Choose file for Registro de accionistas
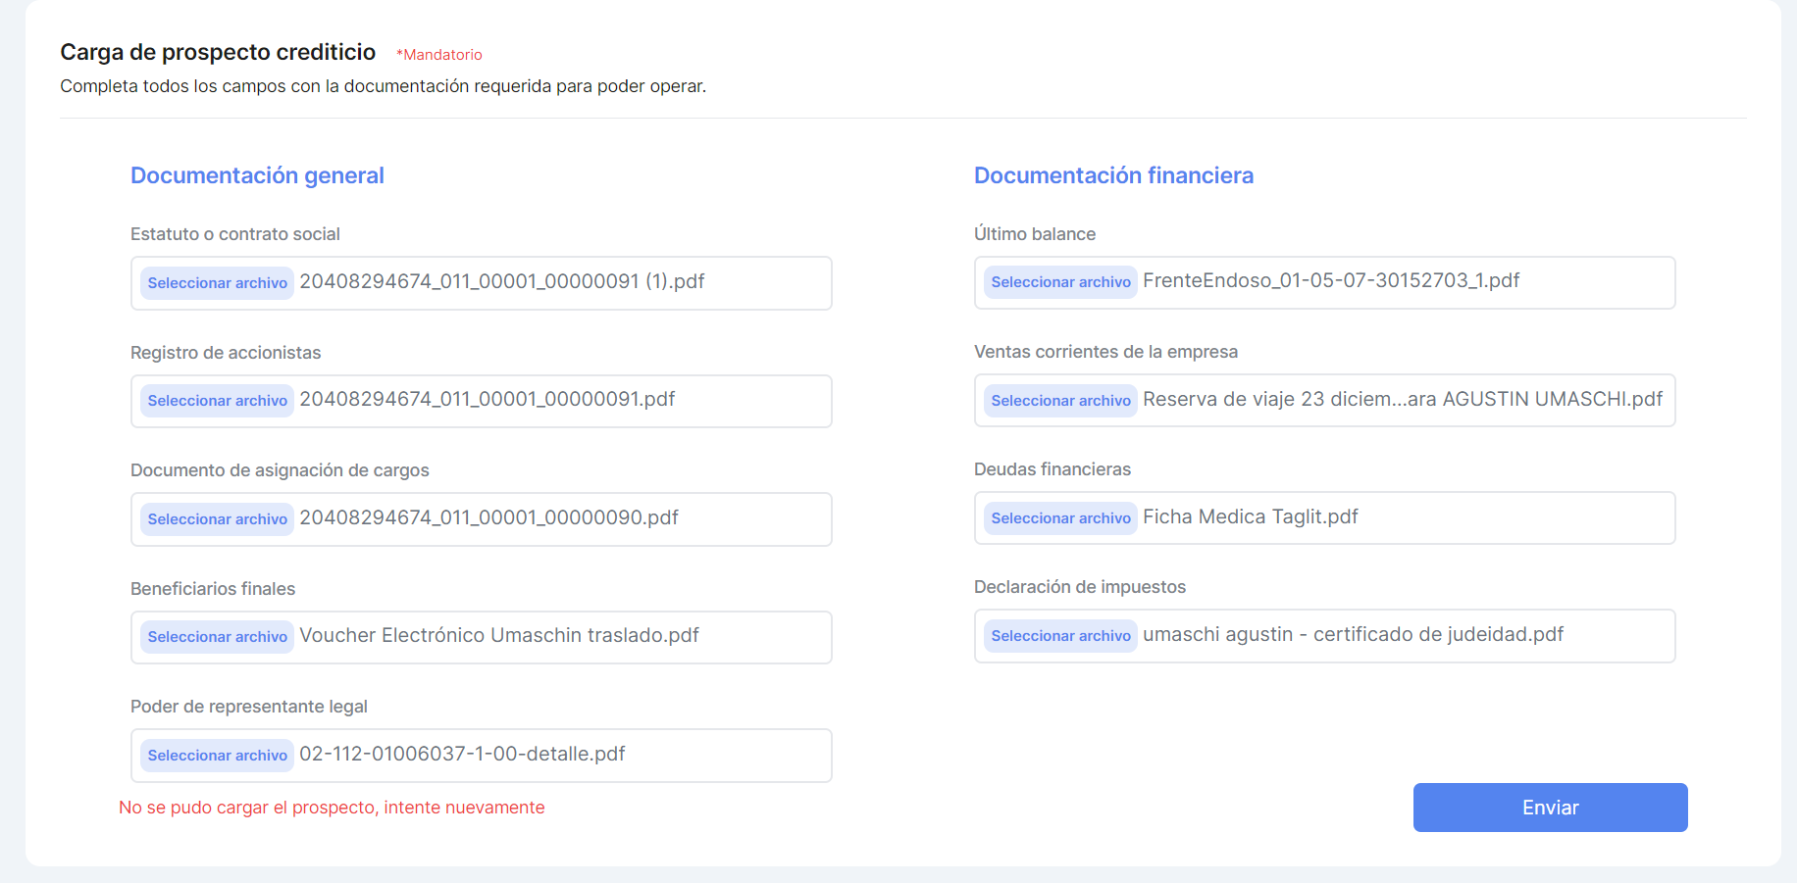 tap(217, 401)
